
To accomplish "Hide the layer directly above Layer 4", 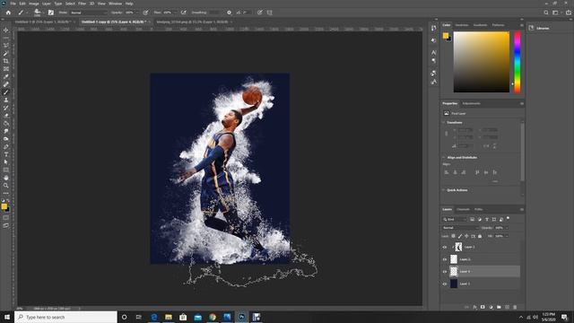I will pyautogui.click(x=445, y=259).
